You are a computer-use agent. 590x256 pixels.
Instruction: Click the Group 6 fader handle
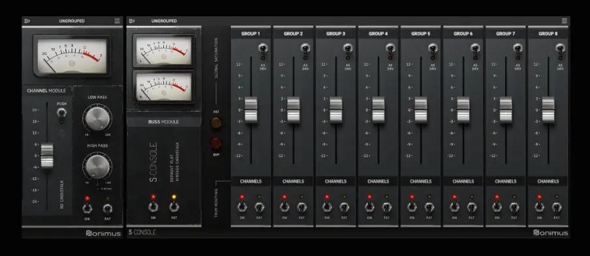click(x=463, y=109)
